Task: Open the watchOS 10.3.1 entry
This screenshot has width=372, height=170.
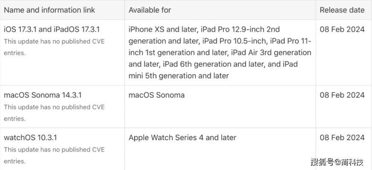Action: click(x=30, y=138)
